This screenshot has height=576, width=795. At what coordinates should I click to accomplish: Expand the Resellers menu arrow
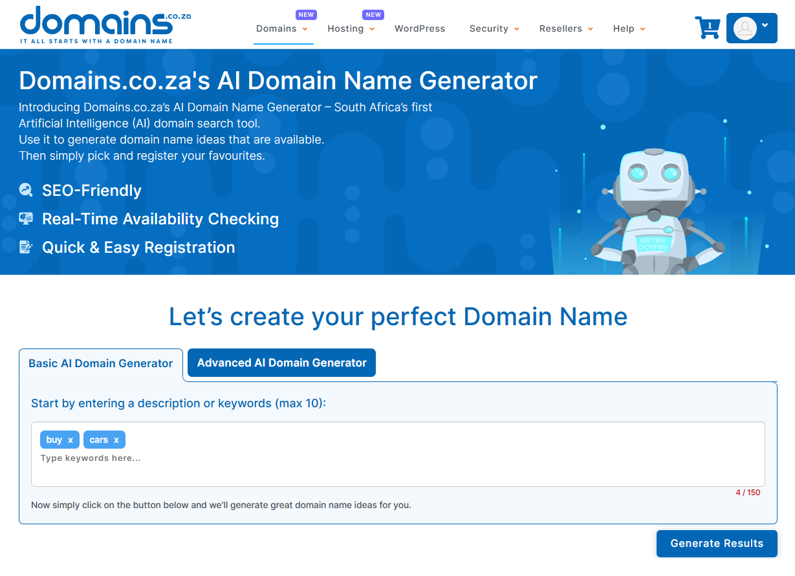pyautogui.click(x=591, y=29)
